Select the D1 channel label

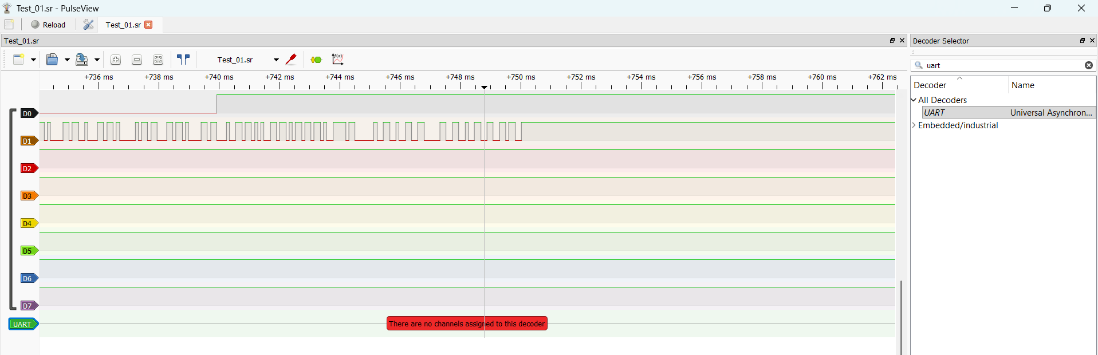29,141
